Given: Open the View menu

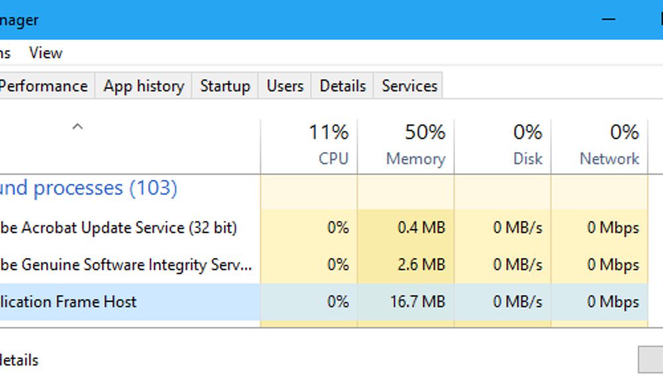Looking at the screenshot, I should 45,52.
